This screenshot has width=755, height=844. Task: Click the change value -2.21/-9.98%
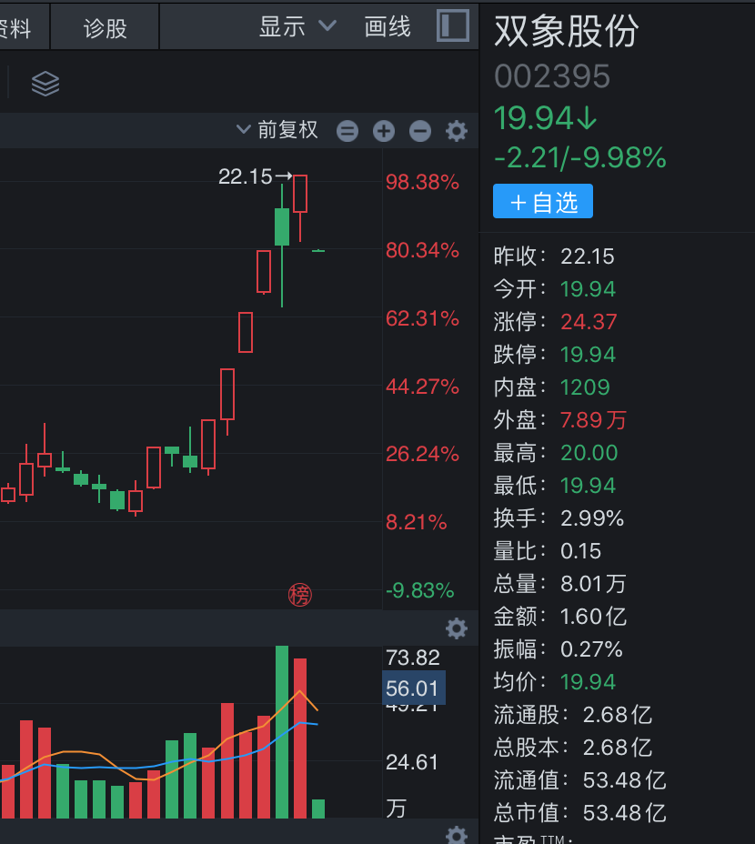580,157
